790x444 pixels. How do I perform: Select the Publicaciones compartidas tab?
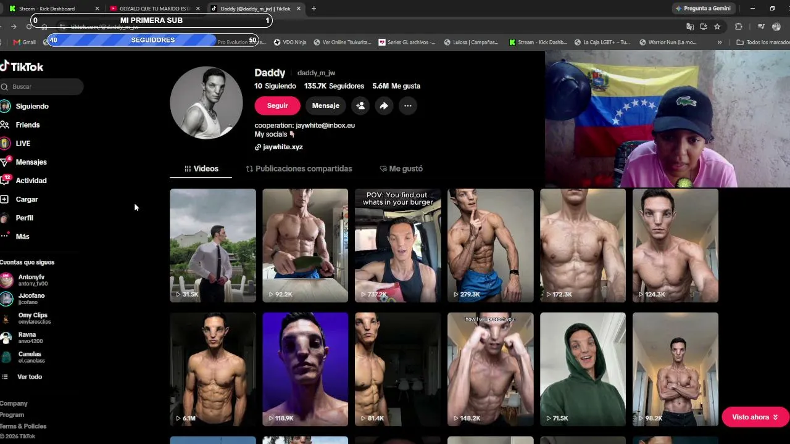pyautogui.click(x=299, y=168)
